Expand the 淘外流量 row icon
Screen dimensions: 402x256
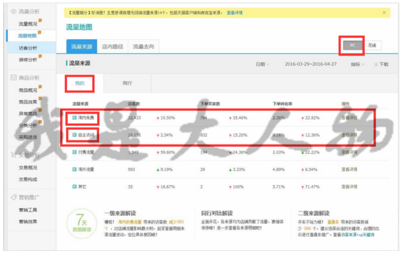click(74, 169)
